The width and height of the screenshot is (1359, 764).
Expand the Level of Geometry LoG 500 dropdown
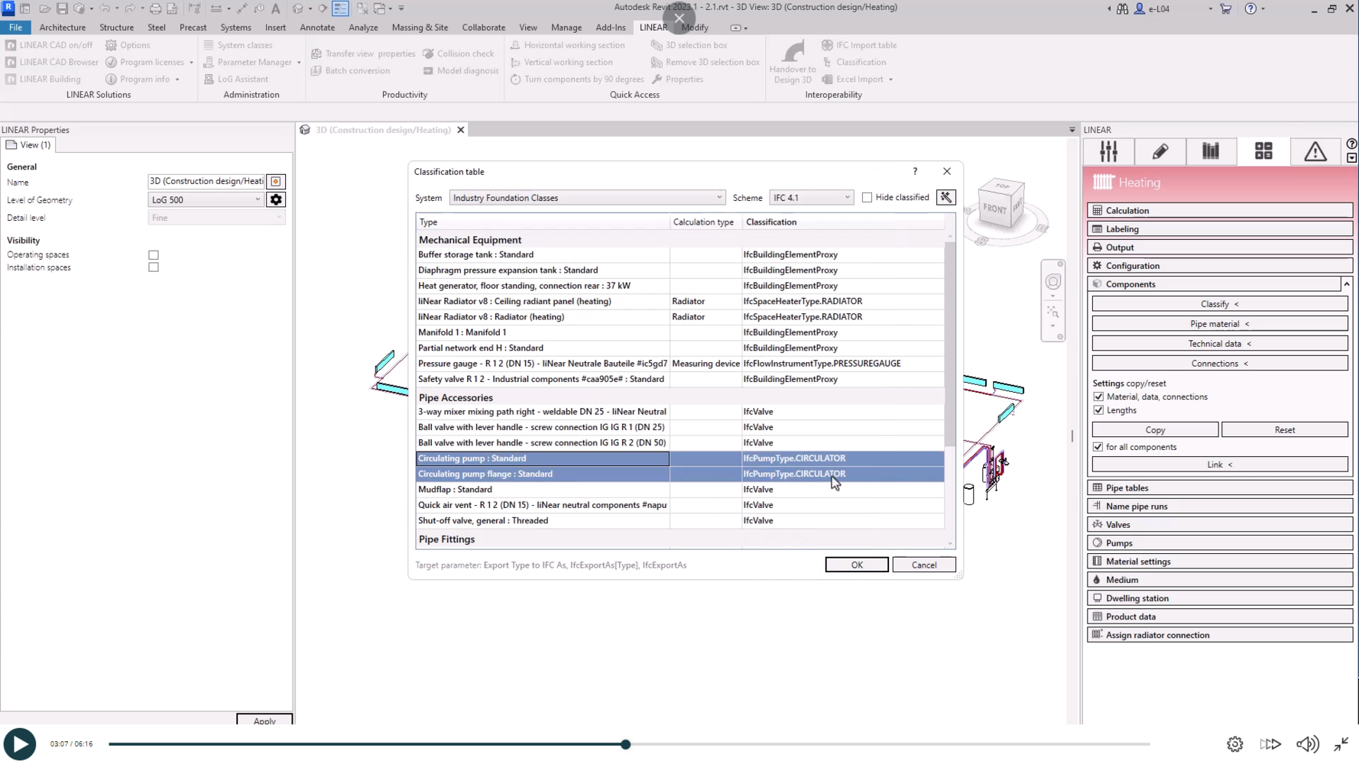(206, 199)
